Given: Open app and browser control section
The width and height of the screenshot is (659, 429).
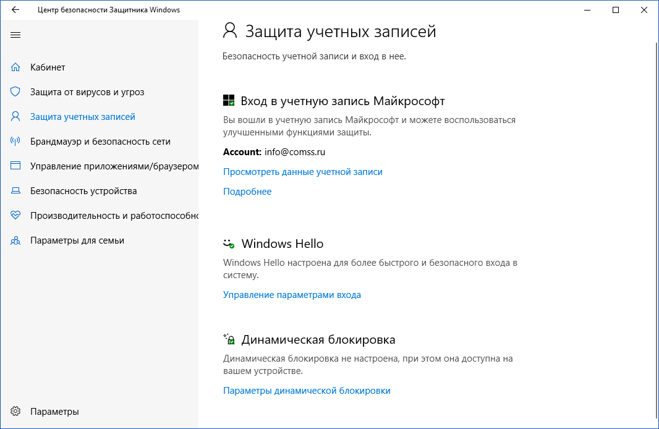Looking at the screenshot, I should [x=15, y=166].
